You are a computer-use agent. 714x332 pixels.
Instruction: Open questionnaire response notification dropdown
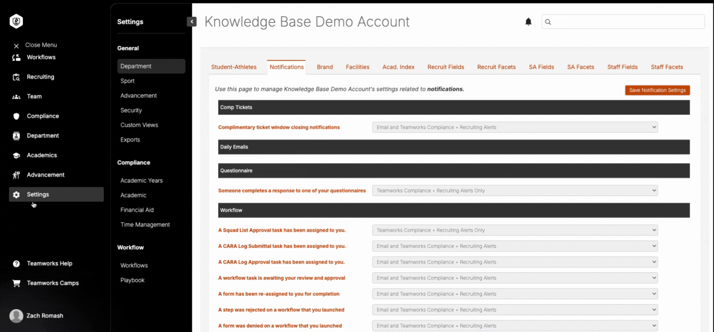coord(515,190)
